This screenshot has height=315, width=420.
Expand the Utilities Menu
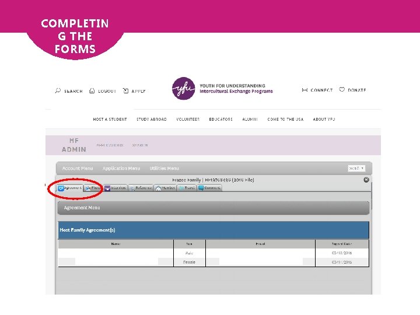point(164,168)
